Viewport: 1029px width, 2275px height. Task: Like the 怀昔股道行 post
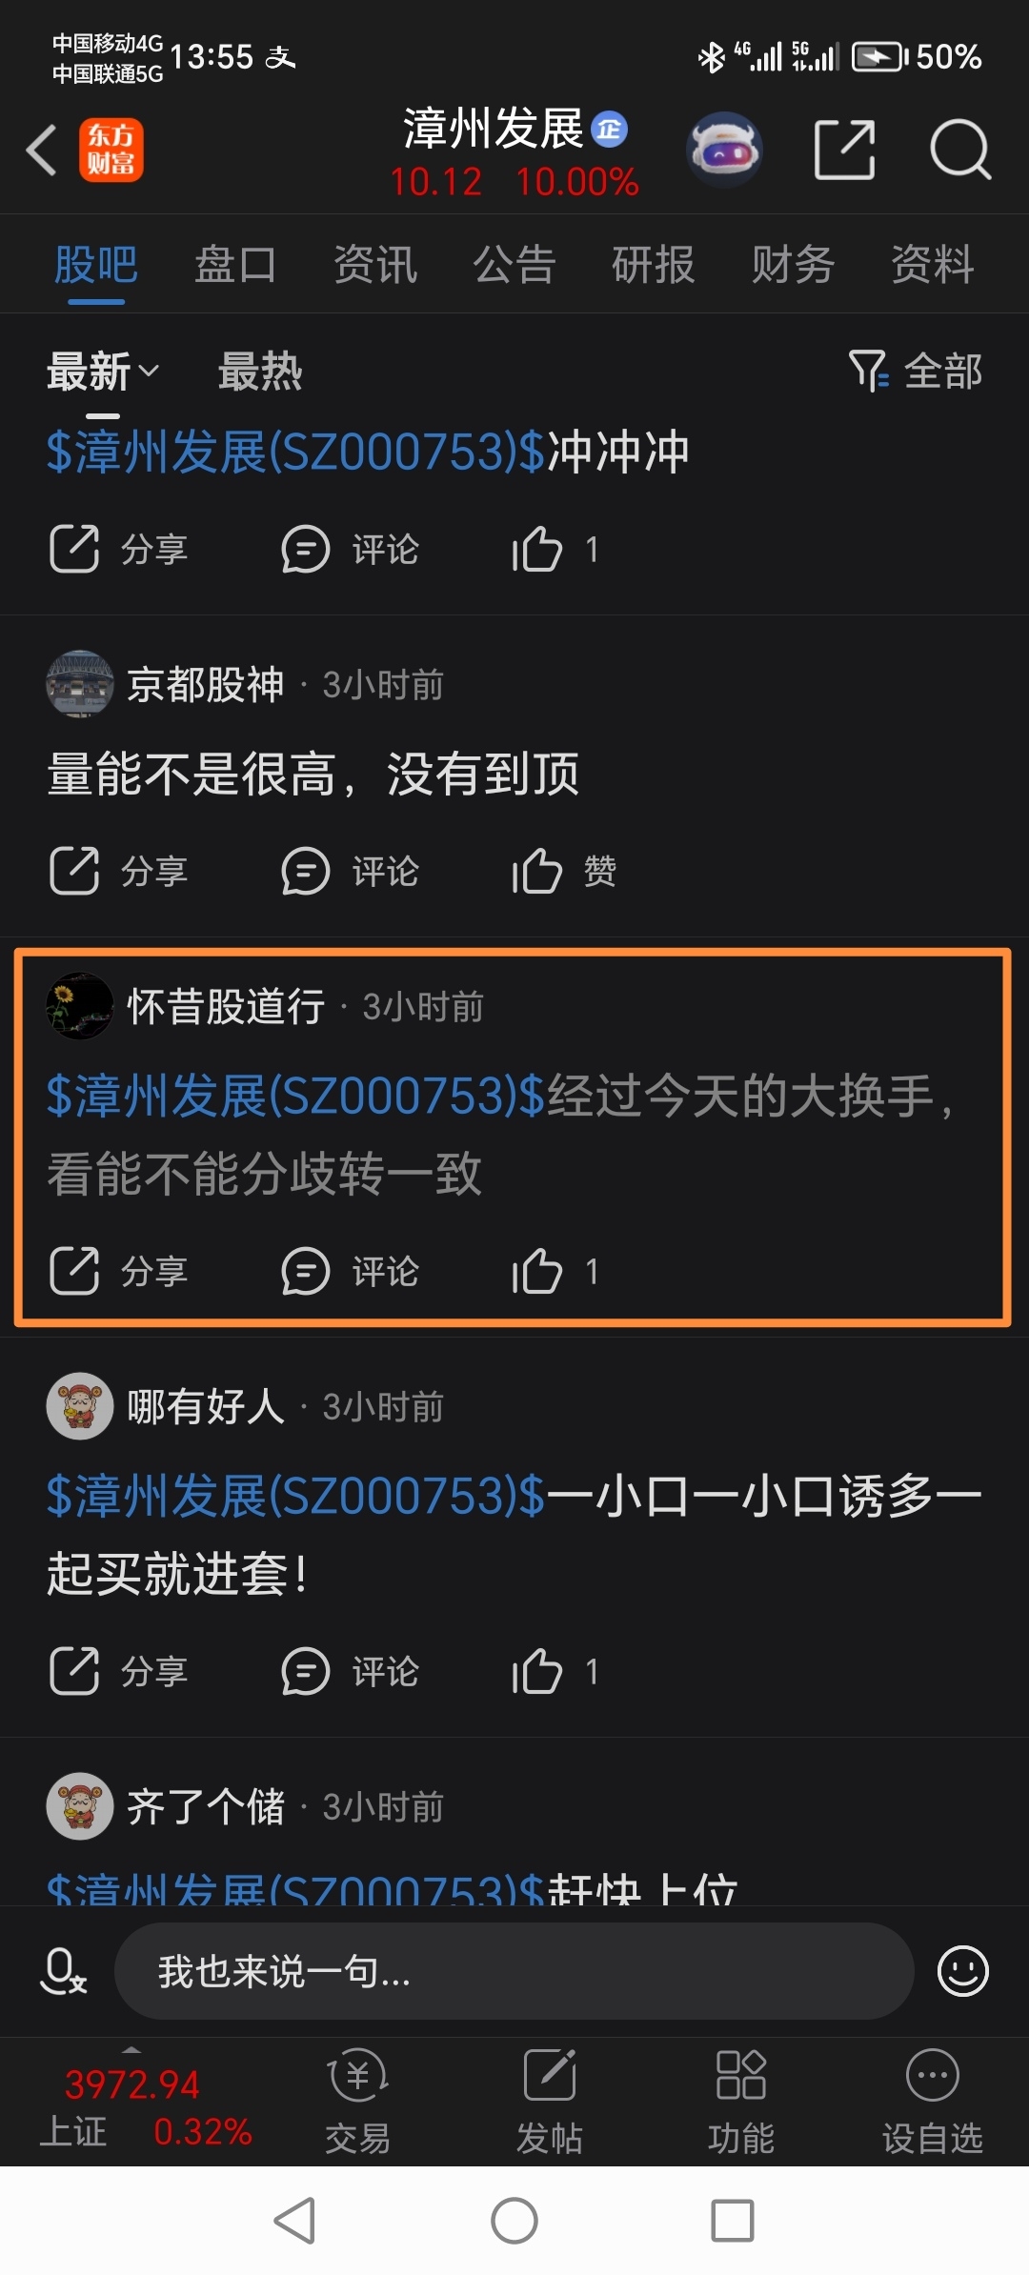(555, 1271)
